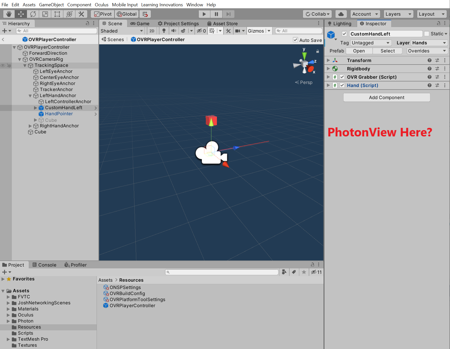Image resolution: width=450 pixels, height=349 pixels.
Task: Open cloud services panel
Action: tap(341, 14)
